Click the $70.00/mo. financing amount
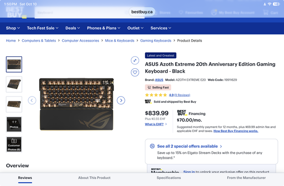The width and height of the screenshot is (284, 186). [189, 120]
